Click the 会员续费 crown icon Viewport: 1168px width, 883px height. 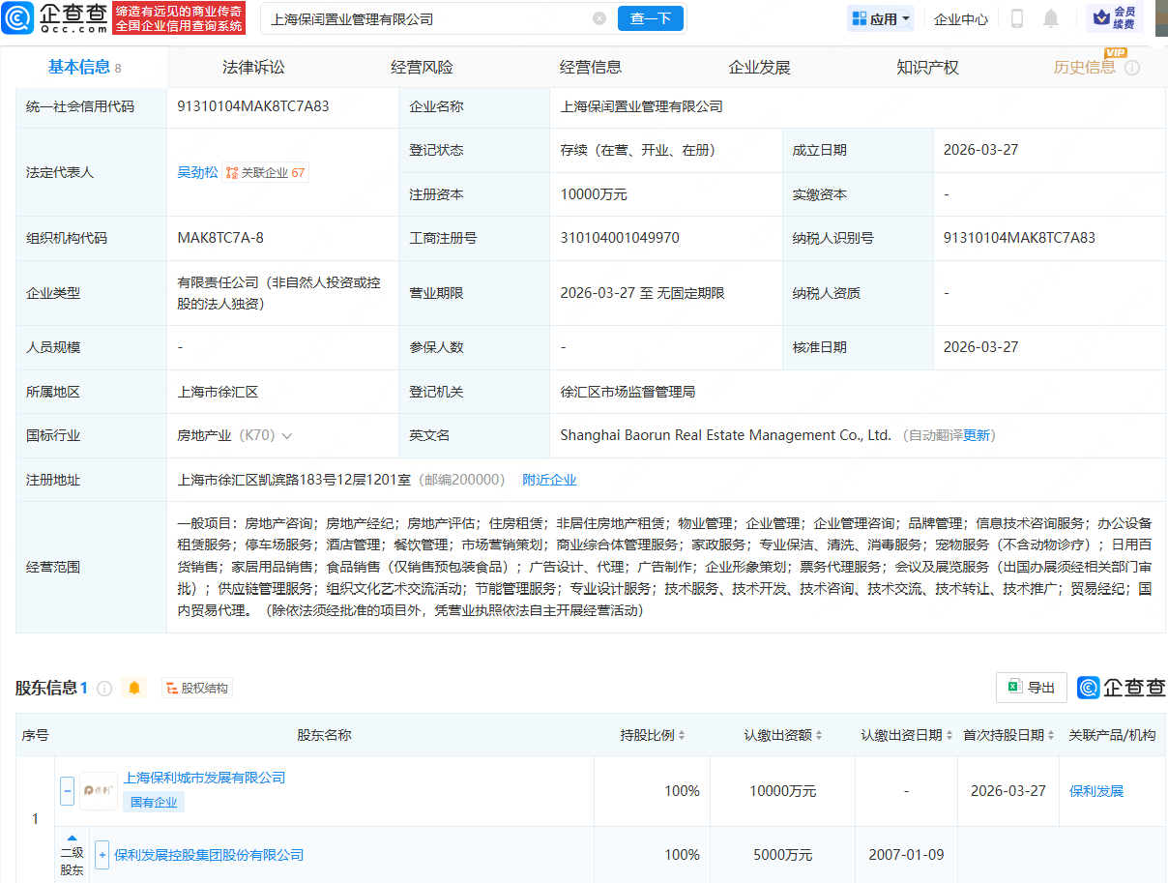tap(1101, 16)
